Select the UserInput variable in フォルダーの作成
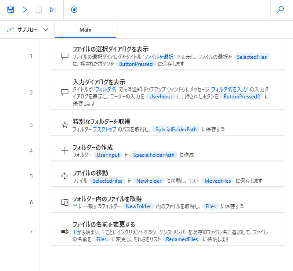Viewport: 293px width, 271px height. (108, 155)
